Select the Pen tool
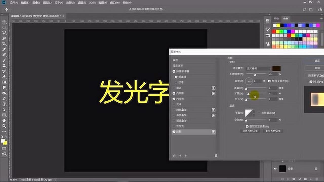Image resolution: width=324 pixels, height=182 pixels. [x=4, y=99]
